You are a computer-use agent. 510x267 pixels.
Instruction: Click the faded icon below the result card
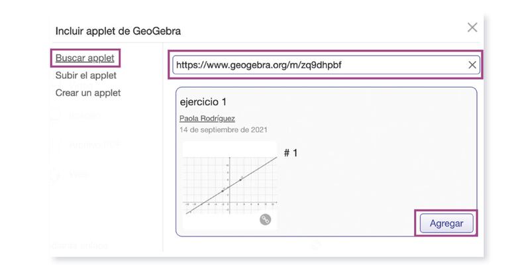click(x=316, y=244)
